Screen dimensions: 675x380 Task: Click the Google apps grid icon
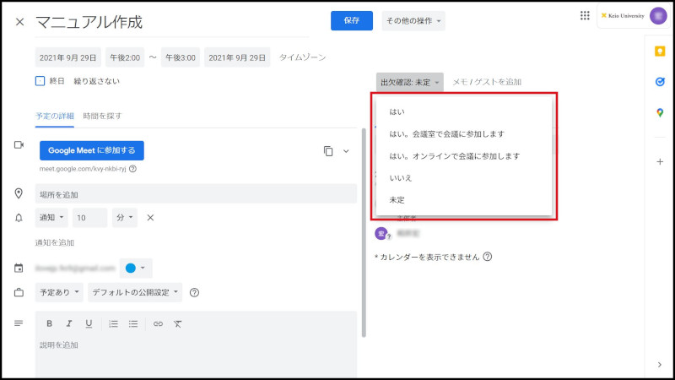pyautogui.click(x=585, y=16)
